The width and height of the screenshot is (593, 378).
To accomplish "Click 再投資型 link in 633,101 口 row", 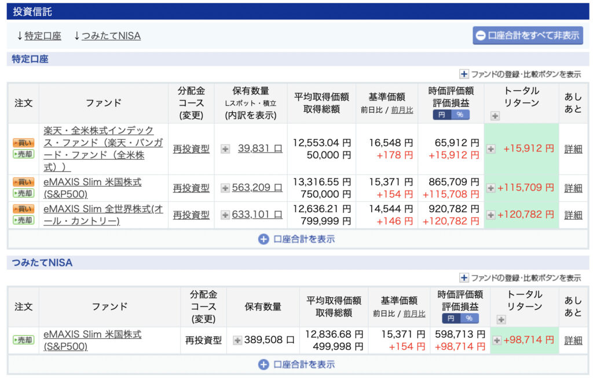I will coord(191,215).
